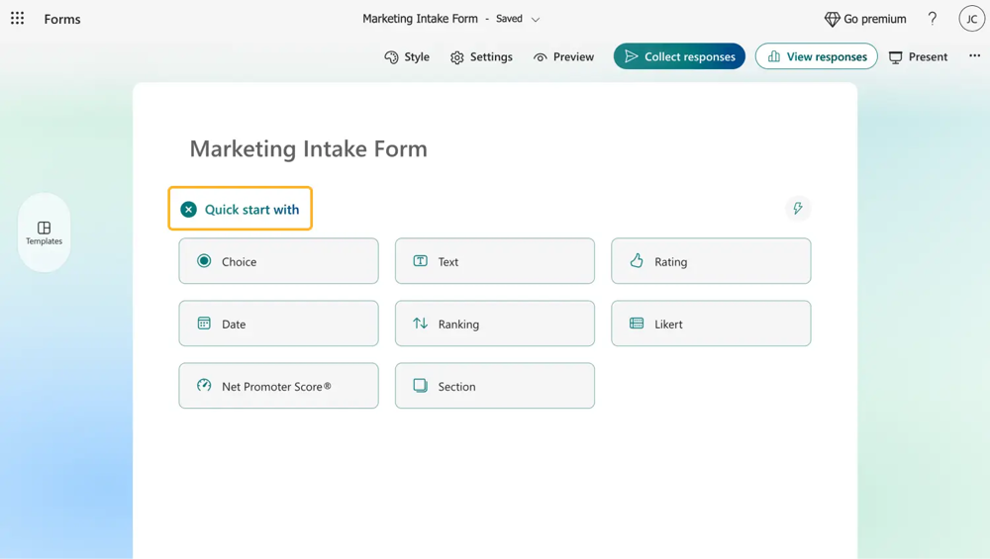
Task: Close the Quick start with panel
Action: point(188,209)
